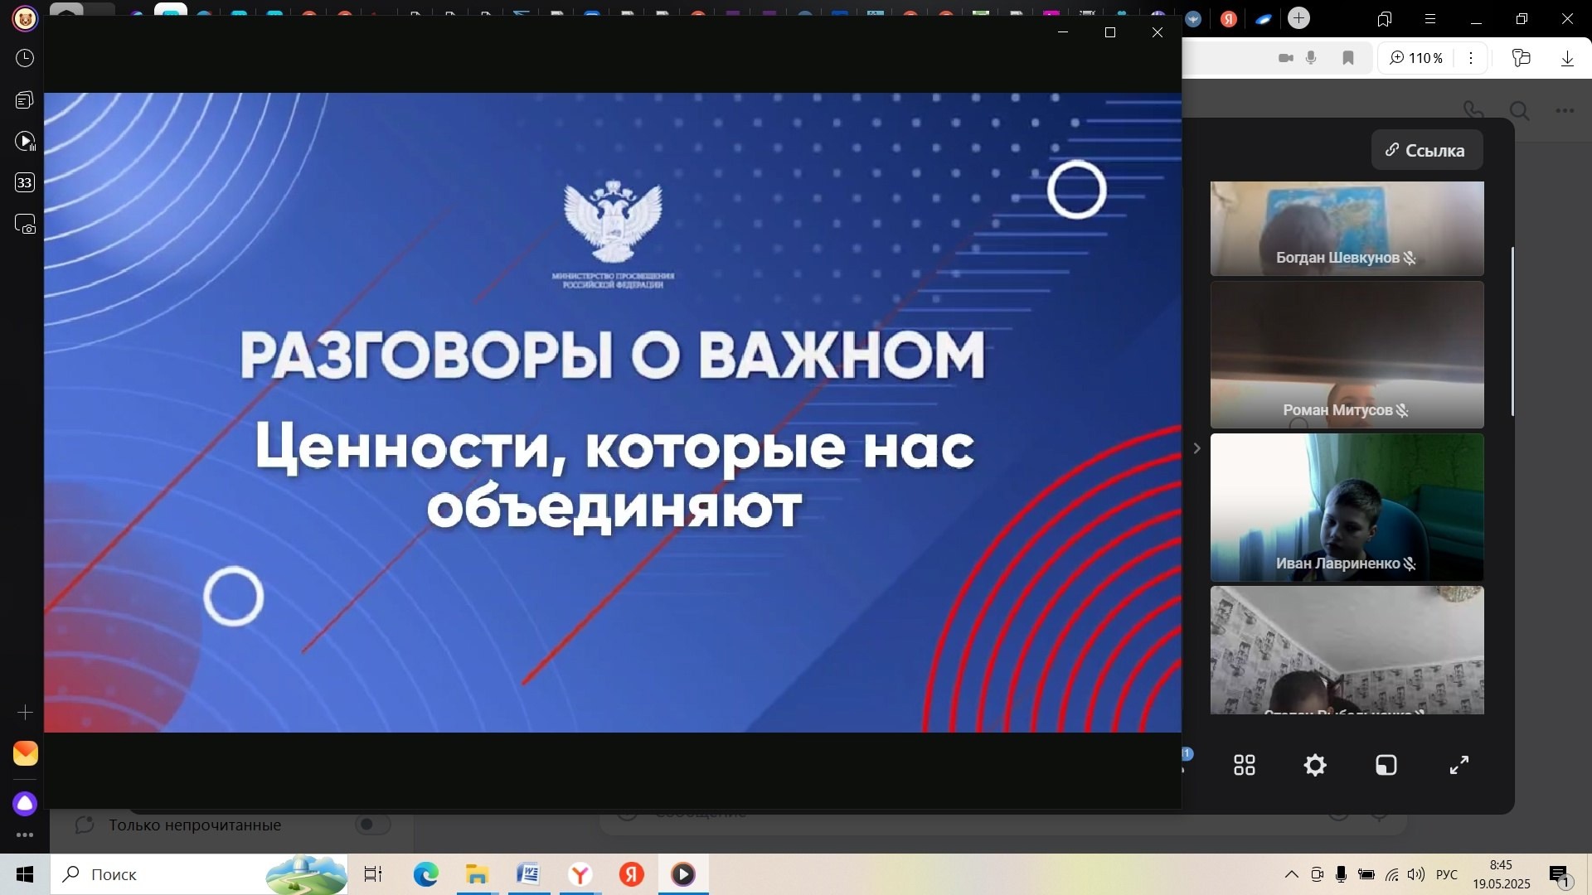Open Windows notification center
Viewport: 1592px width, 895px height.
click(1561, 875)
